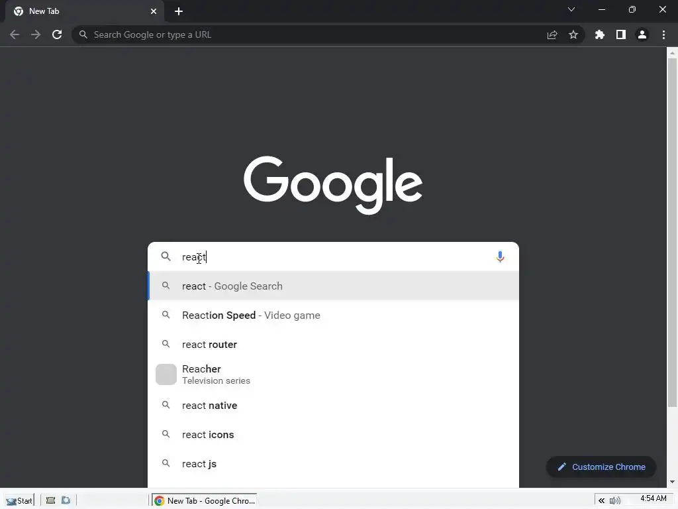The height and width of the screenshot is (509, 678).
Task: Minimize the Chrome window
Action: pos(601,9)
